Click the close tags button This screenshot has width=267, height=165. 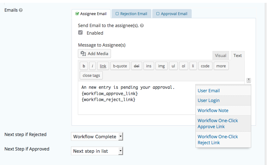(91, 75)
